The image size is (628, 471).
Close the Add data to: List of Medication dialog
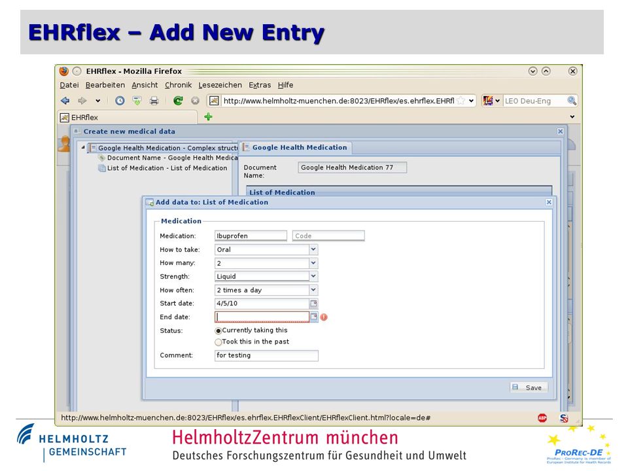coord(549,202)
